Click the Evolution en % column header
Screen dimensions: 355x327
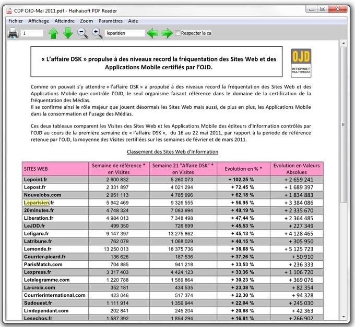pyautogui.click(x=243, y=169)
